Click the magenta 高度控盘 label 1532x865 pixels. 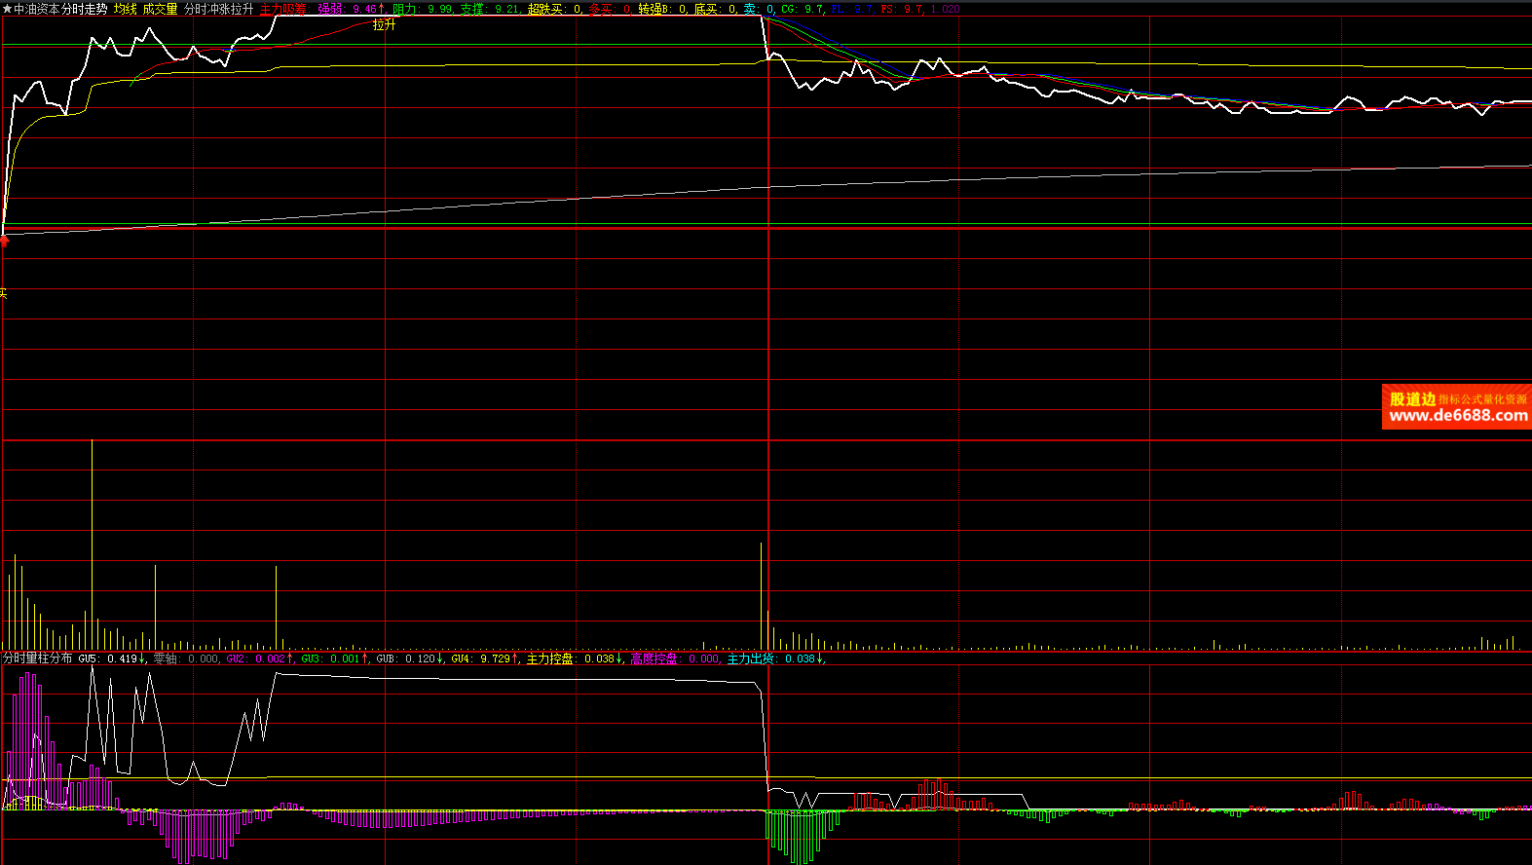coord(654,658)
